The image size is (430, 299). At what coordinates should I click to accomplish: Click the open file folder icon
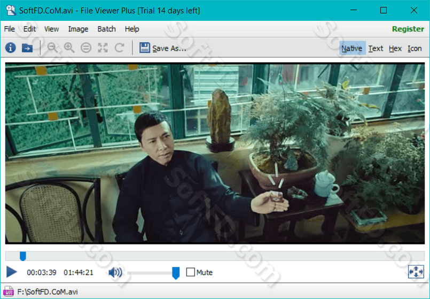click(27, 48)
